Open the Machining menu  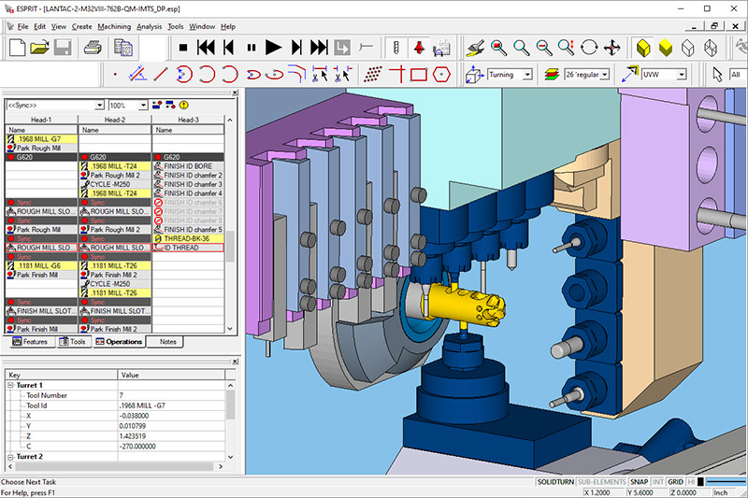tap(114, 26)
